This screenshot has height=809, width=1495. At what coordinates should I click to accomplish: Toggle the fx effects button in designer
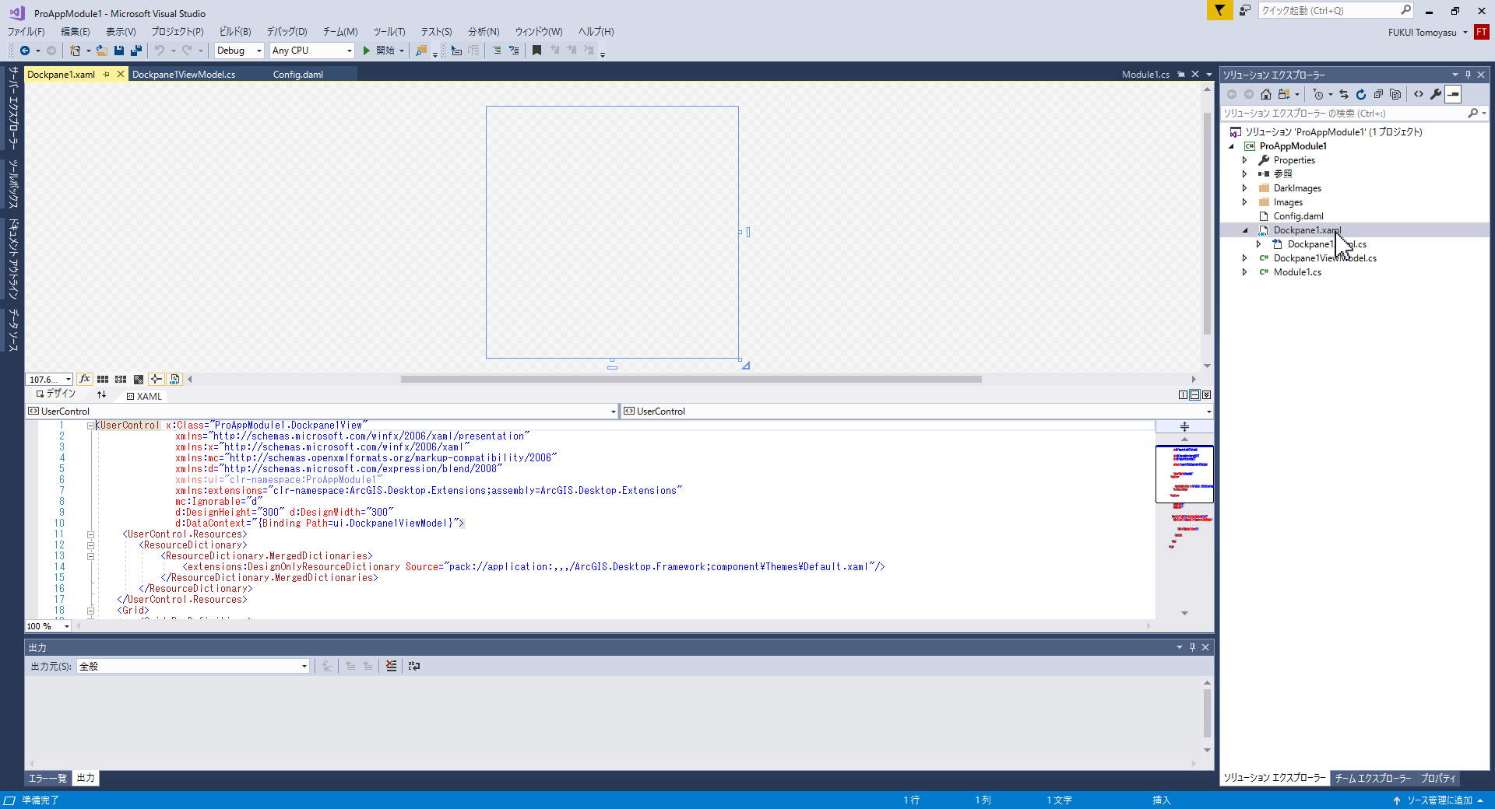[85, 380]
